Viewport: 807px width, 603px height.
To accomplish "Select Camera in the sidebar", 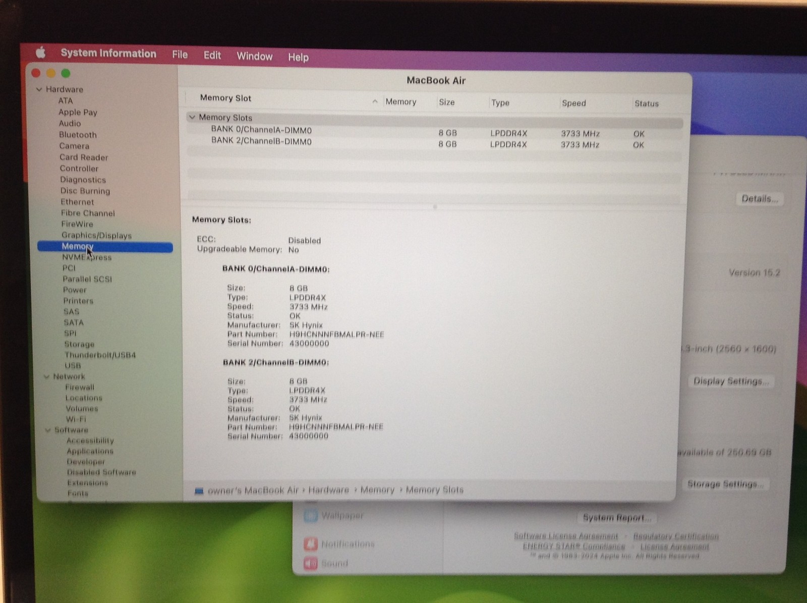I will tap(74, 146).
